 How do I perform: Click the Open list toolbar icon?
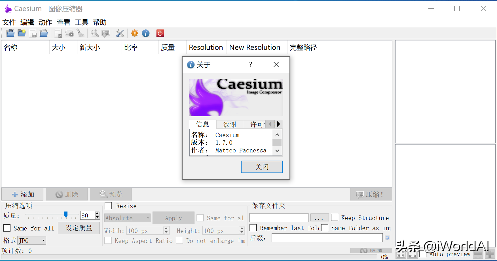pyautogui.click(x=44, y=33)
